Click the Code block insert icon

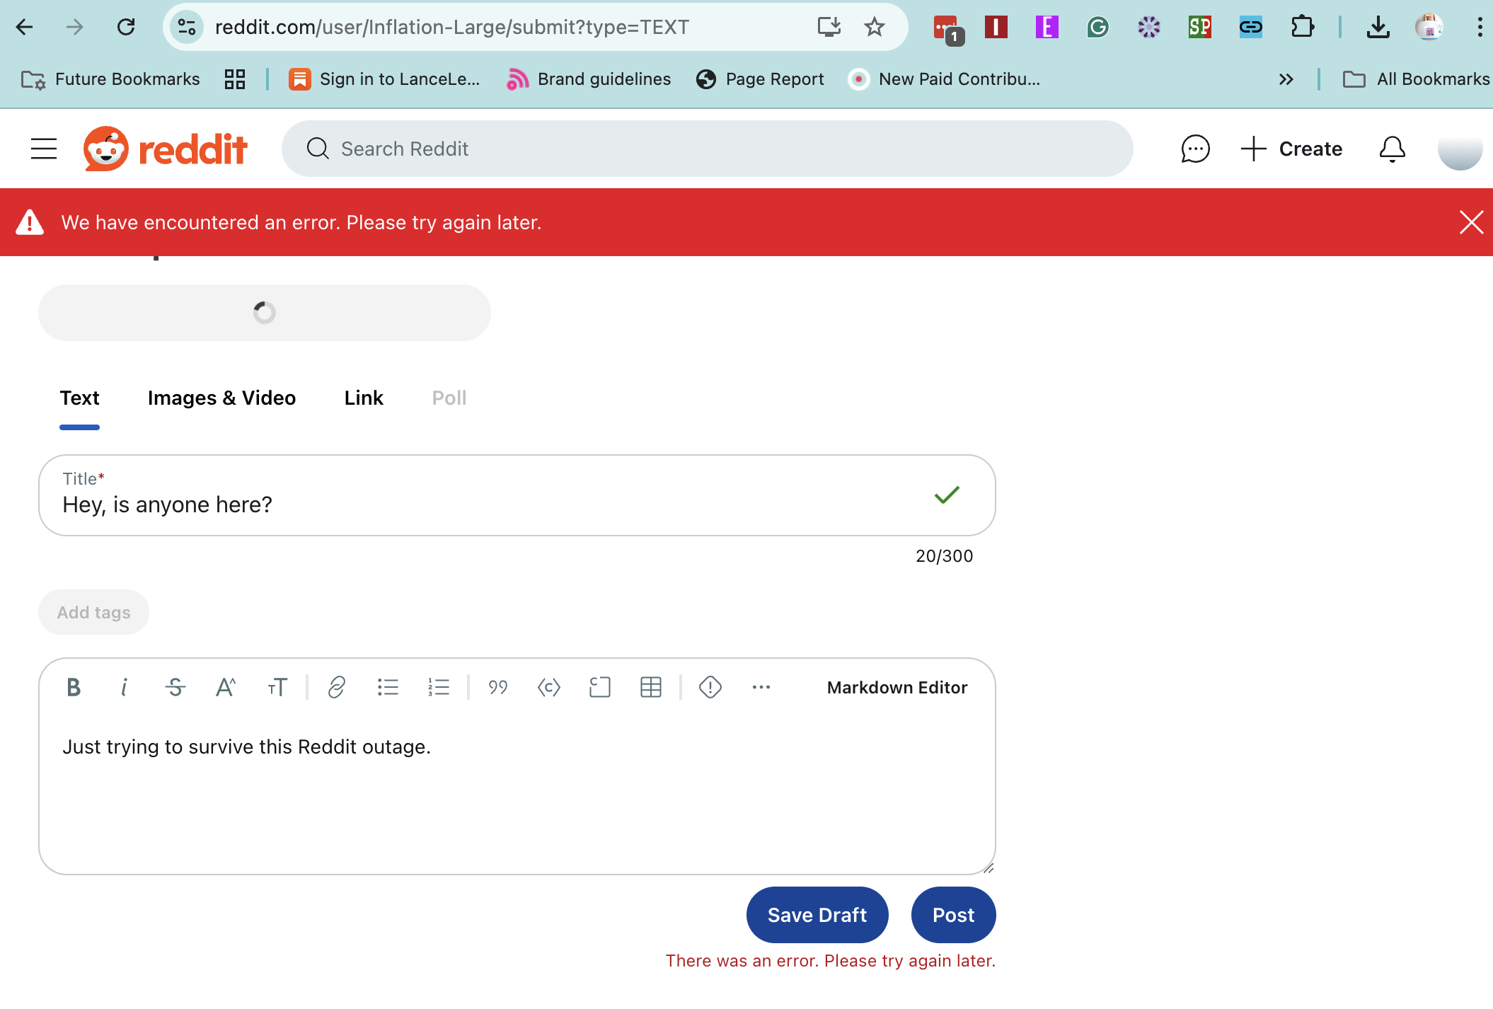coord(600,687)
